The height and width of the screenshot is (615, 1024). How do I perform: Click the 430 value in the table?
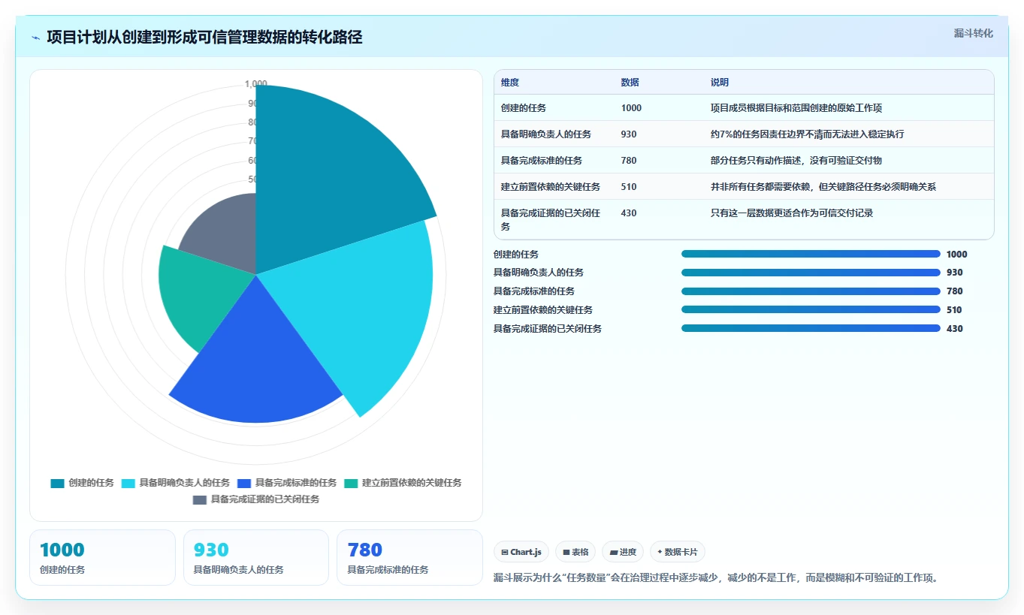629,213
